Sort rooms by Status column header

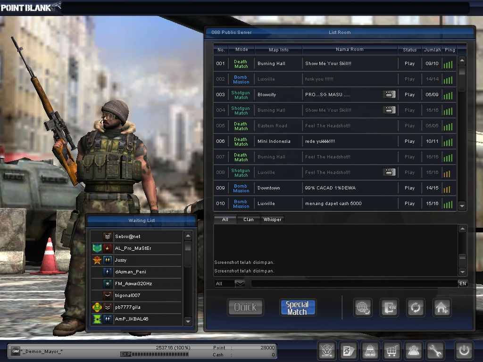pos(410,49)
